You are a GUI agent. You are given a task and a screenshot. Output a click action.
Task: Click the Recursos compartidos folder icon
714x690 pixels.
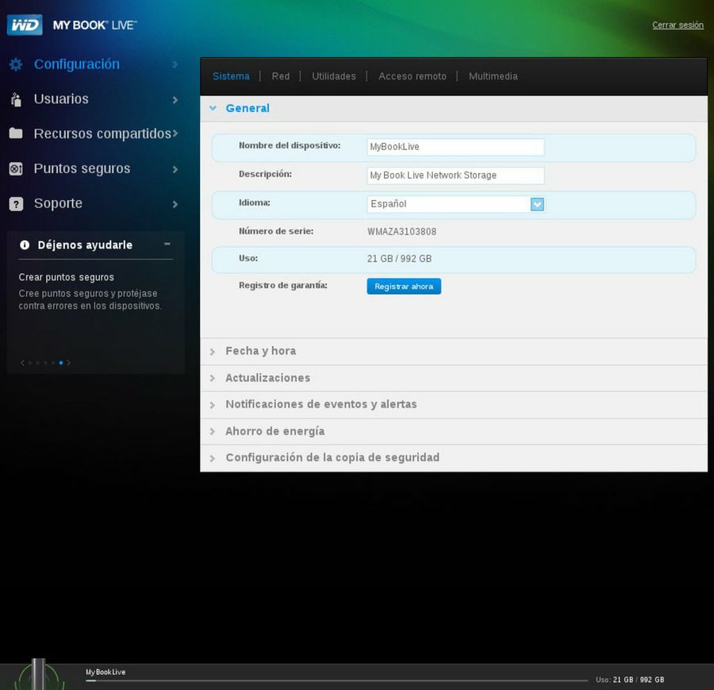point(16,133)
